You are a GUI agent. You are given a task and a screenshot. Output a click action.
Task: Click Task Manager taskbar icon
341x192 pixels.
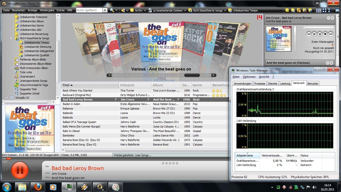69,187
